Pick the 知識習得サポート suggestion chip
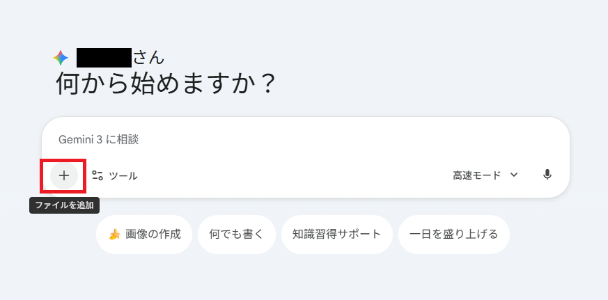The height and width of the screenshot is (300, 608). pyautogui.click(x=337, y=235)
